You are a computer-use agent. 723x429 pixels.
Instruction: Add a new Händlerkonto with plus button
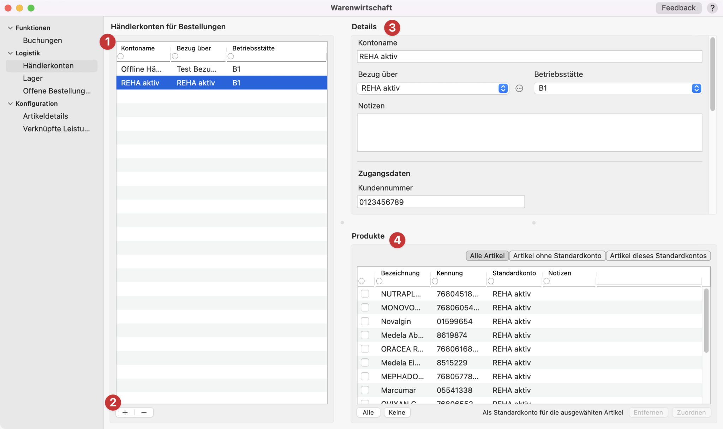pos(125,412)
